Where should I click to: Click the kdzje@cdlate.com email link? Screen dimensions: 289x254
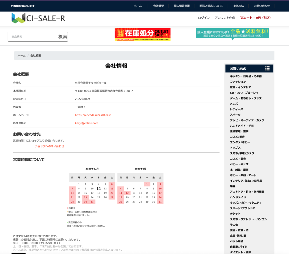click(x=86, y=123)
